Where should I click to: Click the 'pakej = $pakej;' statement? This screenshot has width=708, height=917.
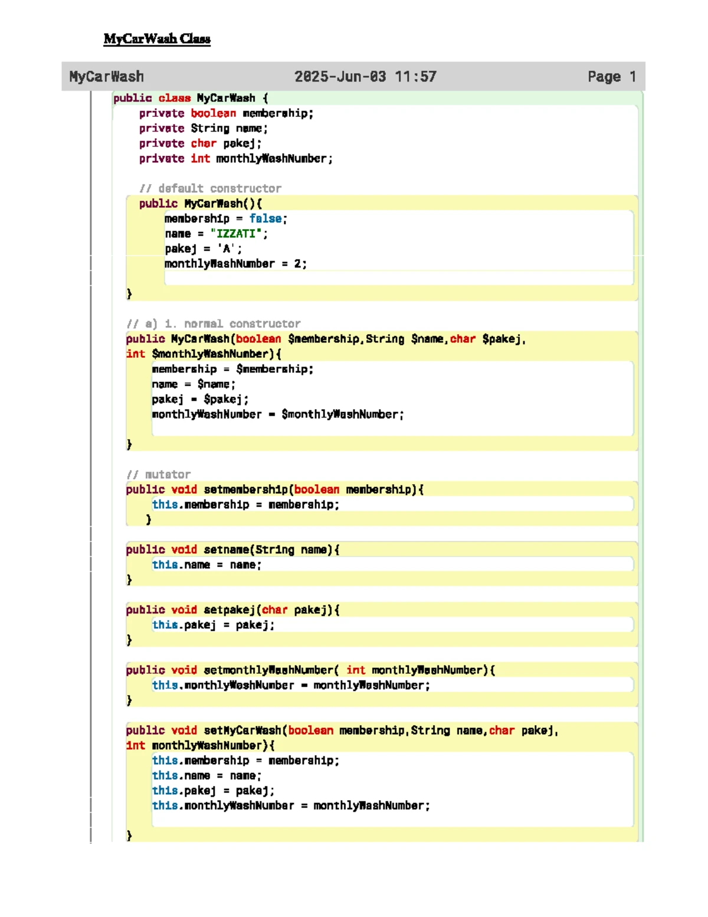coord(200,400)
